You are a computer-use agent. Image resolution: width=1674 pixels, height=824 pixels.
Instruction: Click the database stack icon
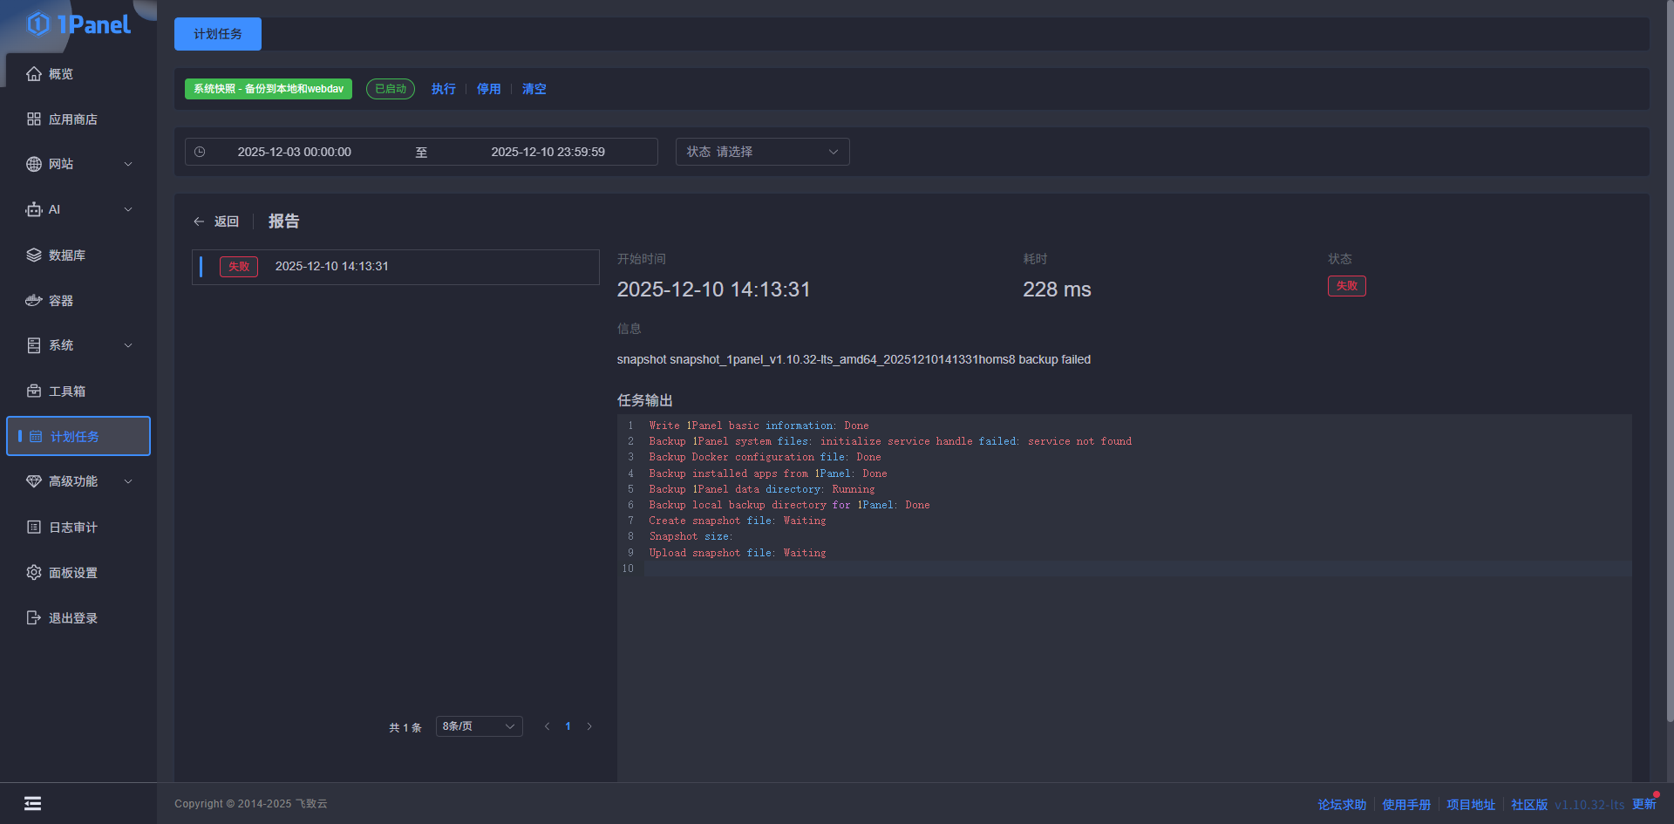[x=34, y=255]
